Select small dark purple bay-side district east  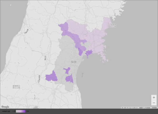[88, 53]
